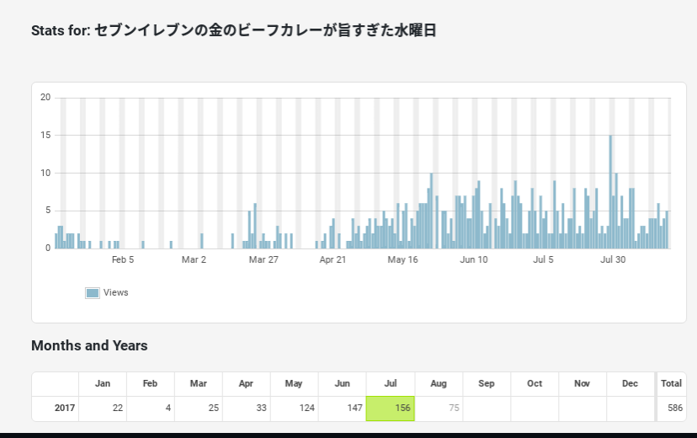Click the May column header
The image size is (697, 438).
tap(295, 384)
